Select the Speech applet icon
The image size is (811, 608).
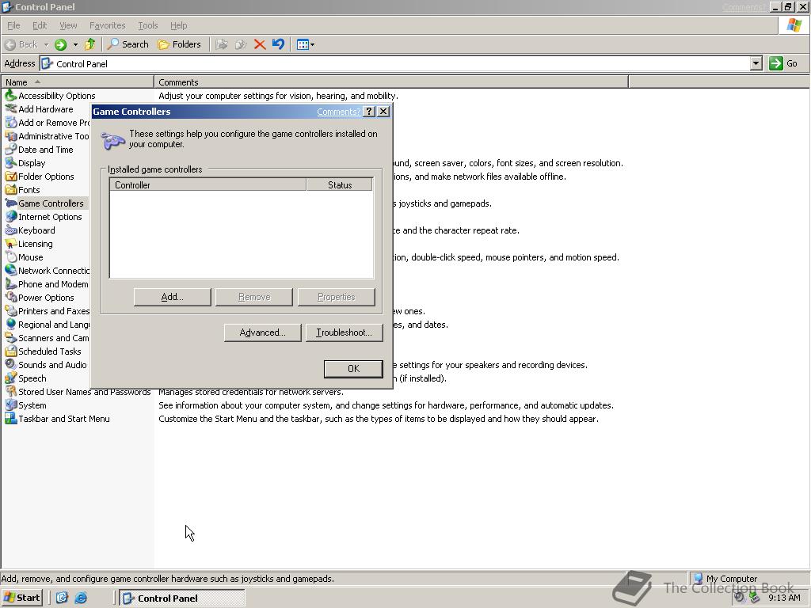[10, 378]
